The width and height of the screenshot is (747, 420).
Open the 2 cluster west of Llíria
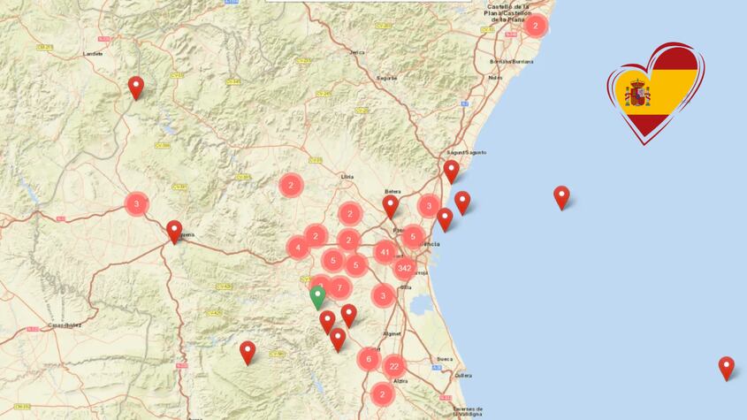pyautogui.click(x=291, y=186)
